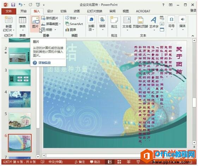Screen dimensions: 198x166
Task: Insert a 图表 chart
Action: tap(71, 30)
